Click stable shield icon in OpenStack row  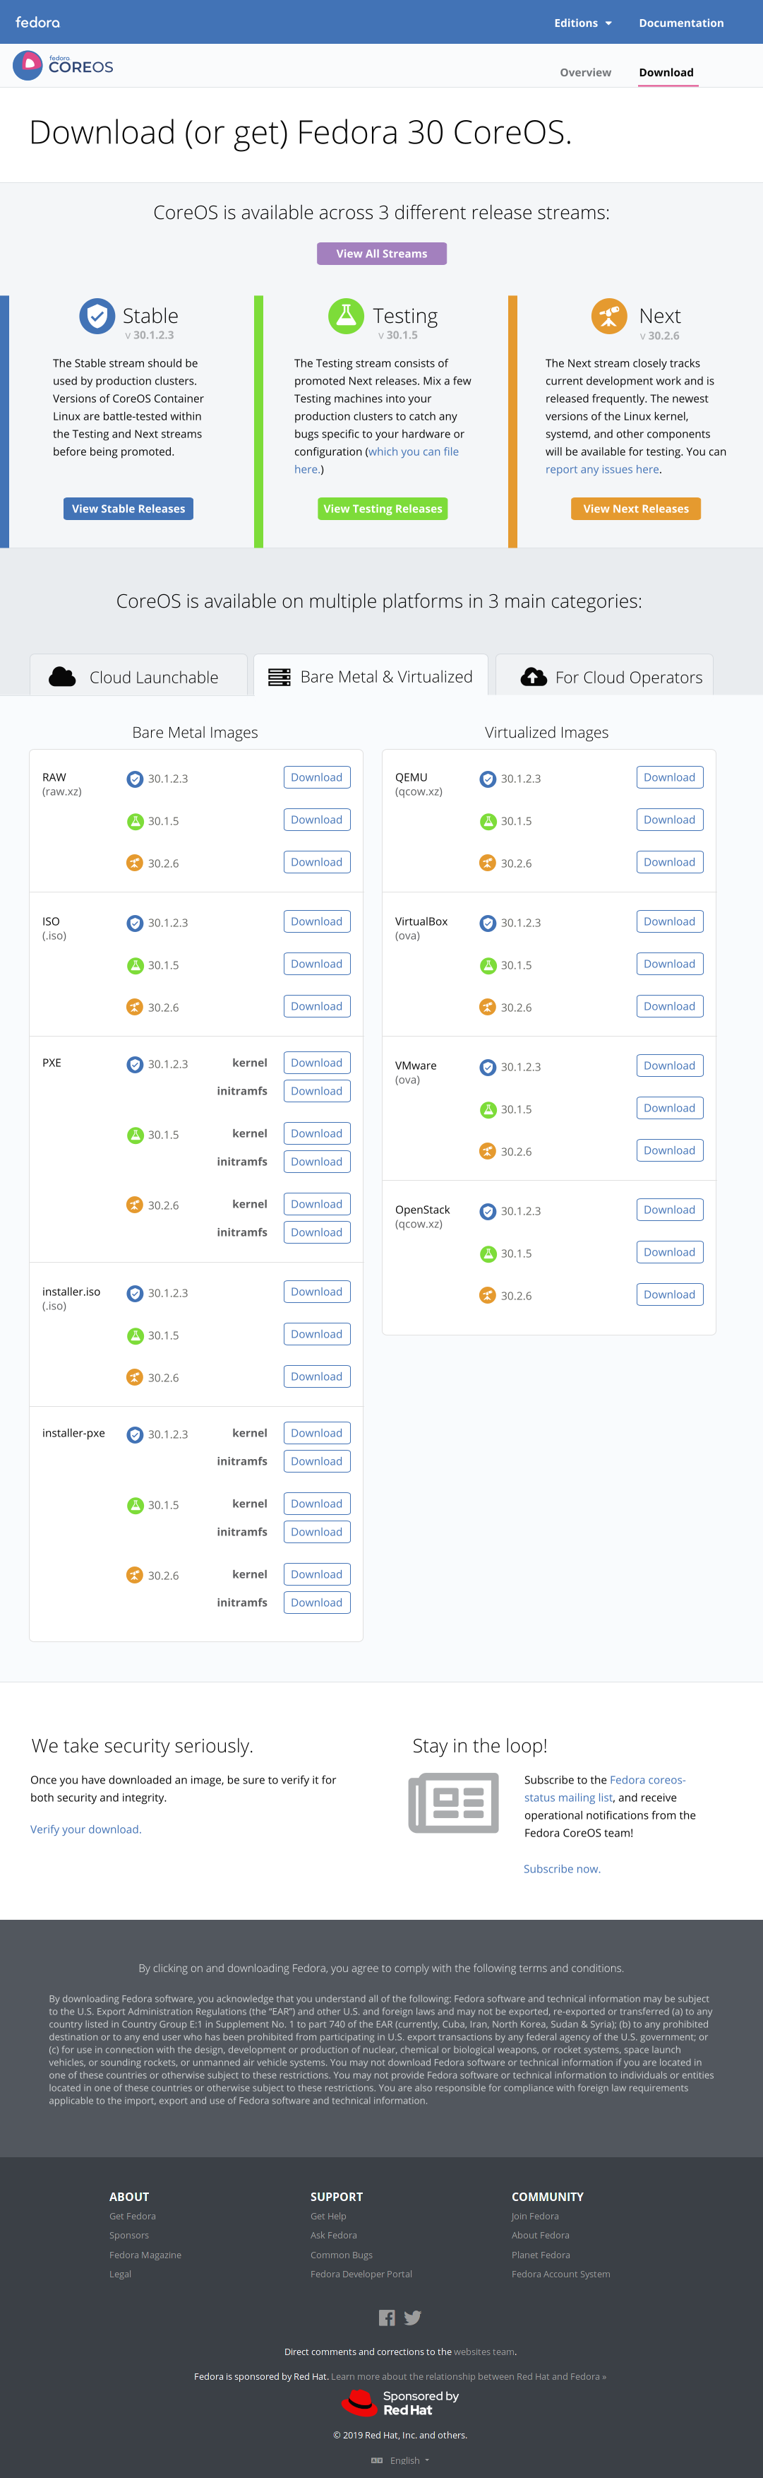point(487,1212)
